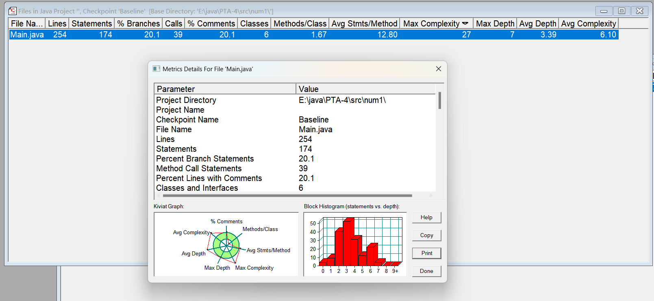This screenshot has height=301, width=654.
Task: Select the Project Name parameter row
Action: 295,110
